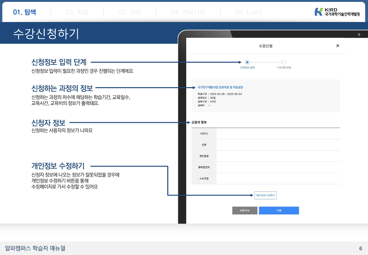Close the 수강신청 dialog with the X
The height and width of the screenshot is (255, 368).
pyautogui.click(x=337, y=46)
